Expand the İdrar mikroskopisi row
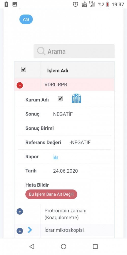The height and width of the screenshot is (255, 127). 20,231
